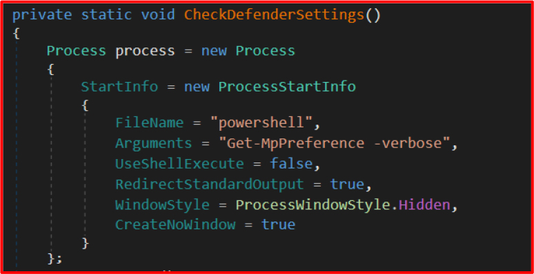Click the "Get-MpPreference -verbose" string
Screen dimensions: 534x274
click(x=334, y=143)
